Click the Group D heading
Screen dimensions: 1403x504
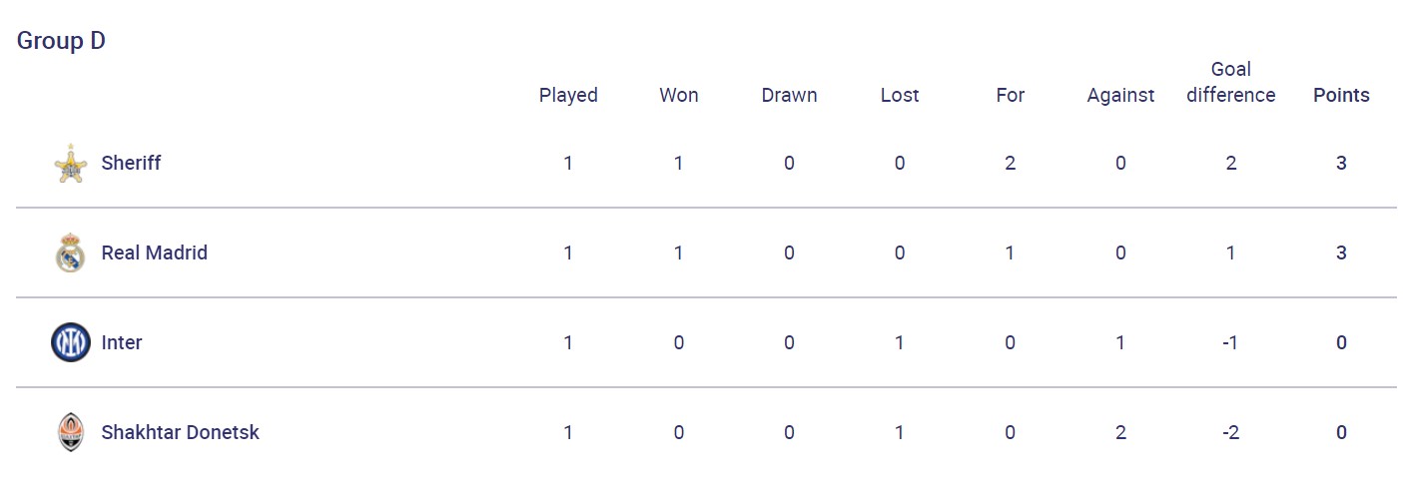(61, 41)
